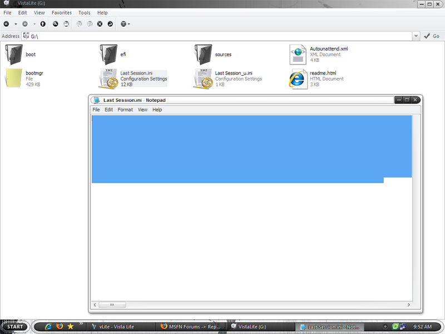445x334 pixels.
Task: Open the Search toolbar button
Action: click(55, 24)
